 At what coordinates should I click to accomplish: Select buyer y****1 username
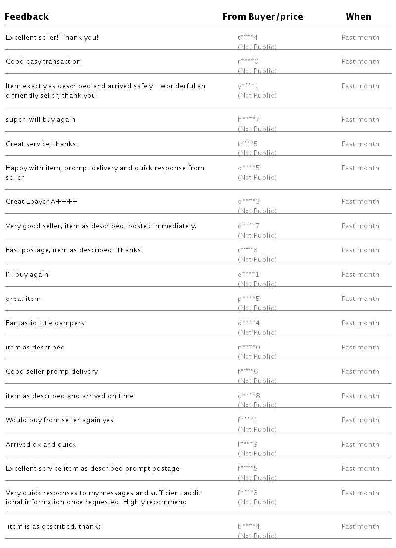248,86
